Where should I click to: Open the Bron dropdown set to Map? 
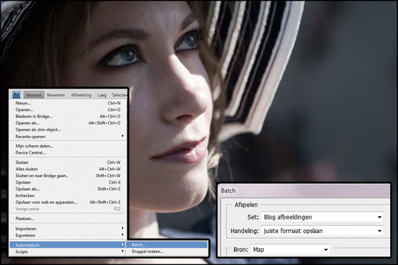point(290,249)
